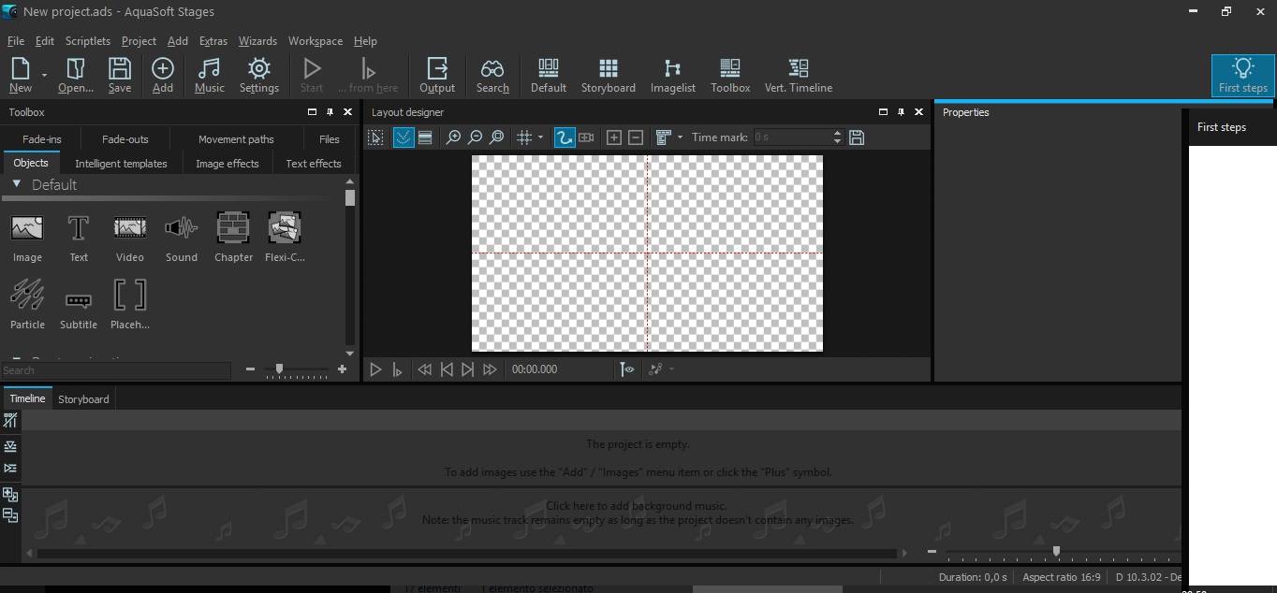
Task: Open Output from the main toolbar
Action: click(436, 76)
